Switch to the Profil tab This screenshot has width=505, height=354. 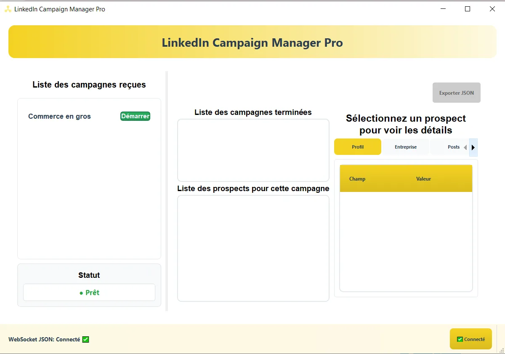[358, 147]
